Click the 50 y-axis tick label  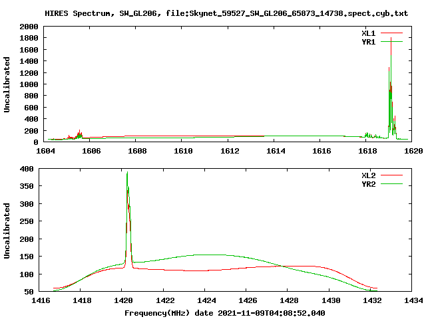tap(29, 292)
